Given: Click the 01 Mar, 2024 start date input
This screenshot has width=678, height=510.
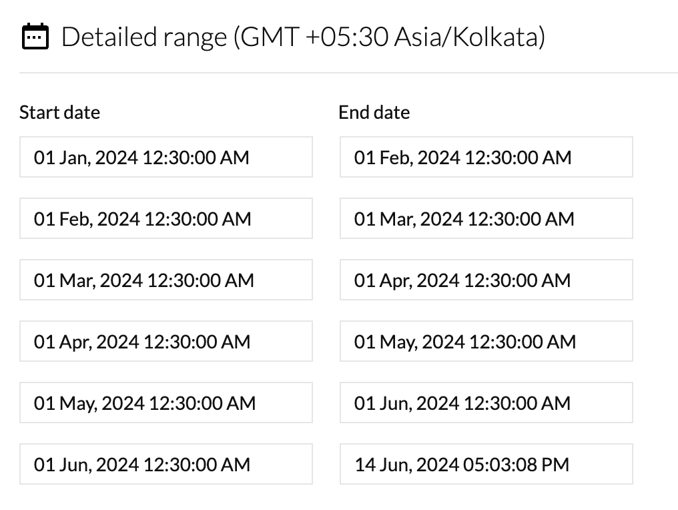Looking at the screenshot, I should click(x=165, y=280).
